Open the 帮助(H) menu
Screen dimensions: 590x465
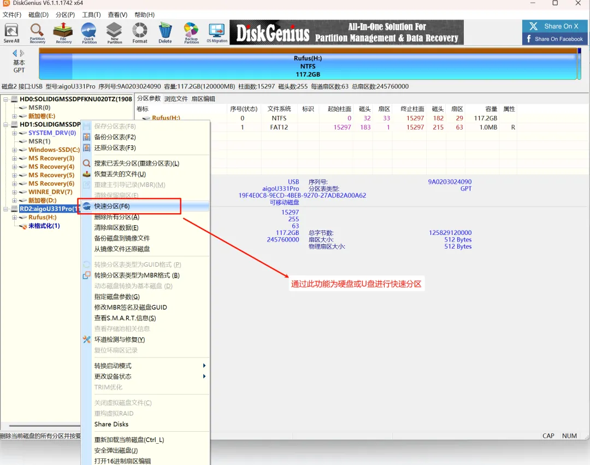[x=144, y=15]
